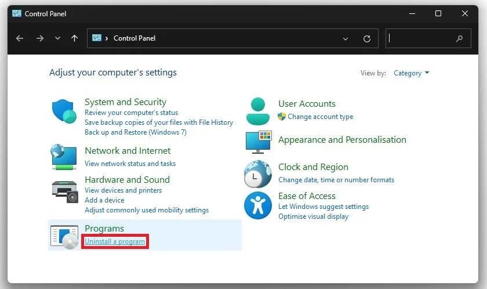487x289 pixels.
Task: Open Review your computer's status
Action: [x=132, y=113]
